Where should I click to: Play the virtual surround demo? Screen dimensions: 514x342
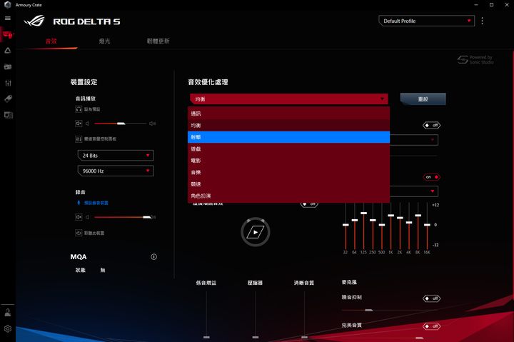click(x=256, y=232)
